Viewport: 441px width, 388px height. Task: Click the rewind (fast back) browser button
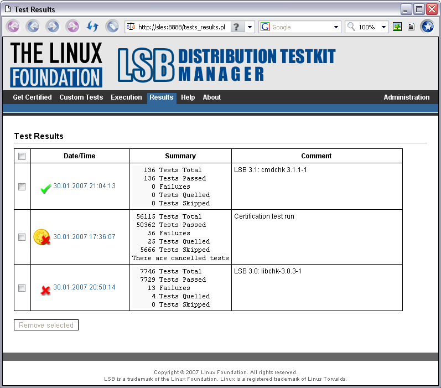pos(13,27)
